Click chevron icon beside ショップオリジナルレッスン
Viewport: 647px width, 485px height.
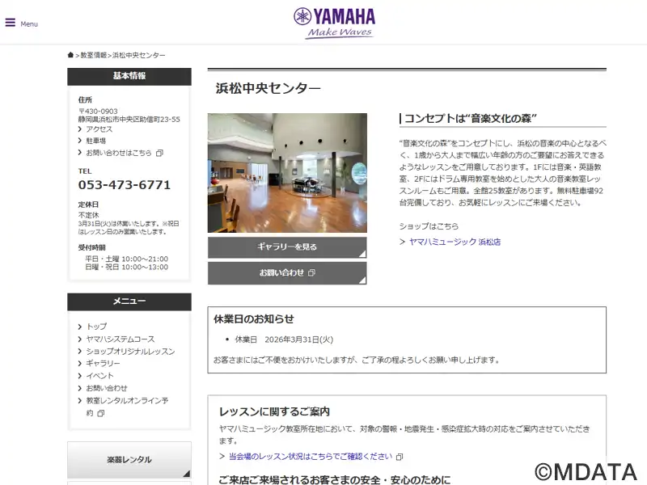point(79,352)
